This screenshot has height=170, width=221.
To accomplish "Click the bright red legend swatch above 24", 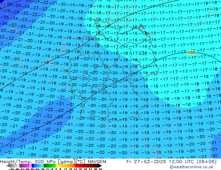I will pyautogui.click(x=76, y=165).
